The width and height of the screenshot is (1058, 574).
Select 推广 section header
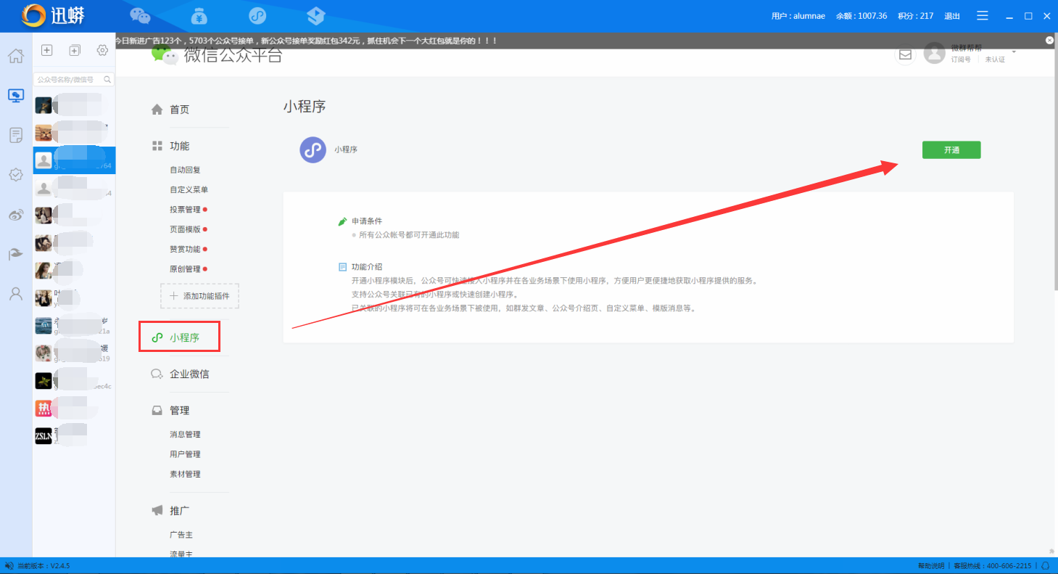[x=179, y=510]
